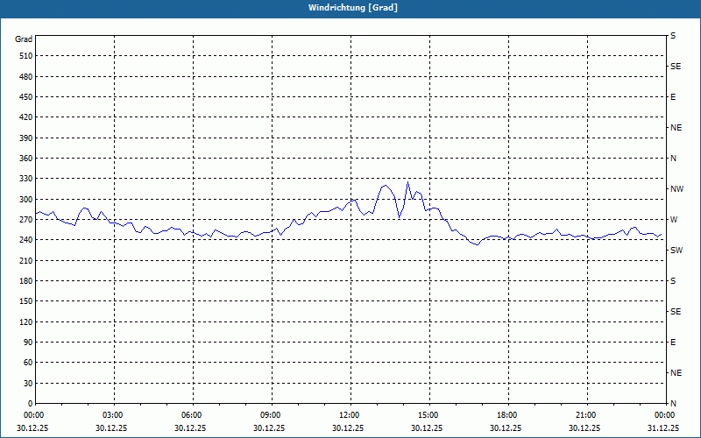
Task: Click the 00:00 label above the first 30.12.25
Action: point(34,415)
